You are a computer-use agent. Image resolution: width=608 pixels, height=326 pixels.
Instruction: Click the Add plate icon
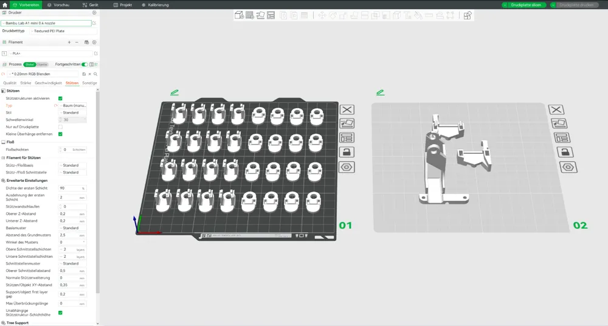250,15
